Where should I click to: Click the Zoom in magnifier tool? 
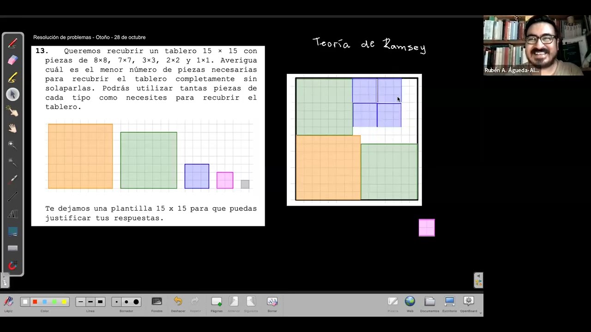coord(12,146)
